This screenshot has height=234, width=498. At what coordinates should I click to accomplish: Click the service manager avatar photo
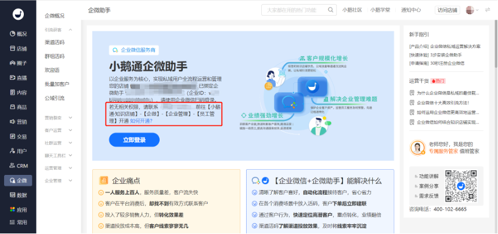click(417, 148)
